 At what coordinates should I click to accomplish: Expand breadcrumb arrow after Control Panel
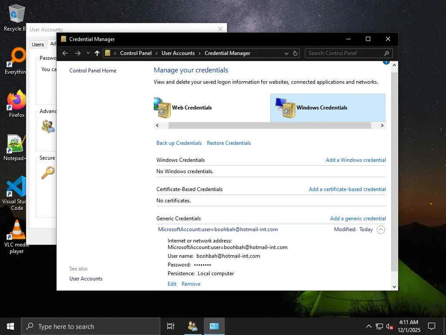pos(156,53)
